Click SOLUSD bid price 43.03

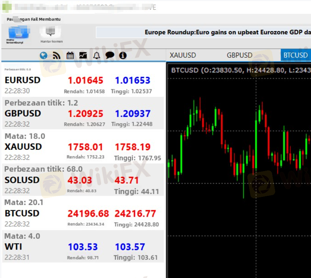80,180
